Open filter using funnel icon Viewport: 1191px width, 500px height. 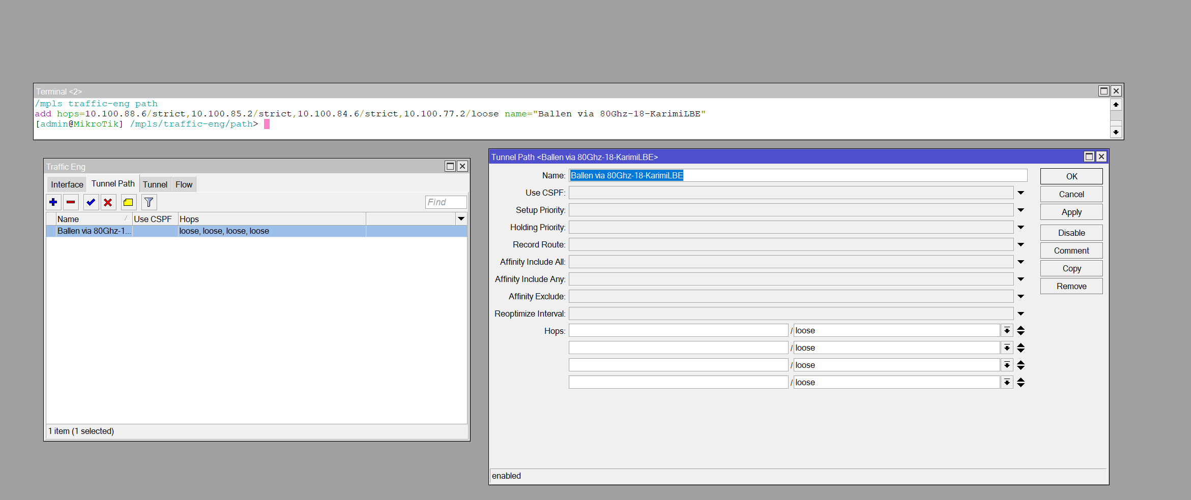(149, 202)
